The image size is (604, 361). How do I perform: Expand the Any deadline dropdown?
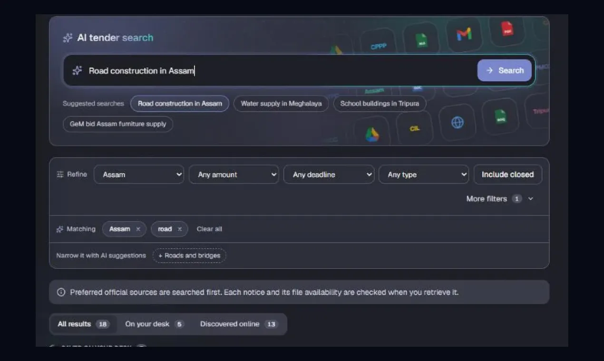[329, 174]
